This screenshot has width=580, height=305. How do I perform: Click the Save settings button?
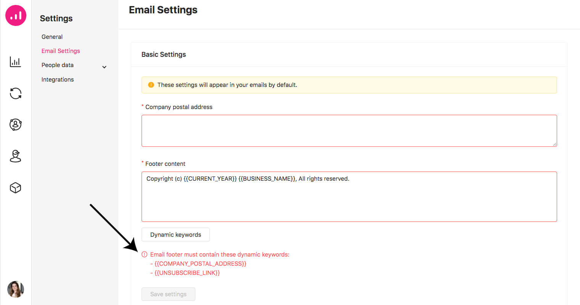pos(168,294)
